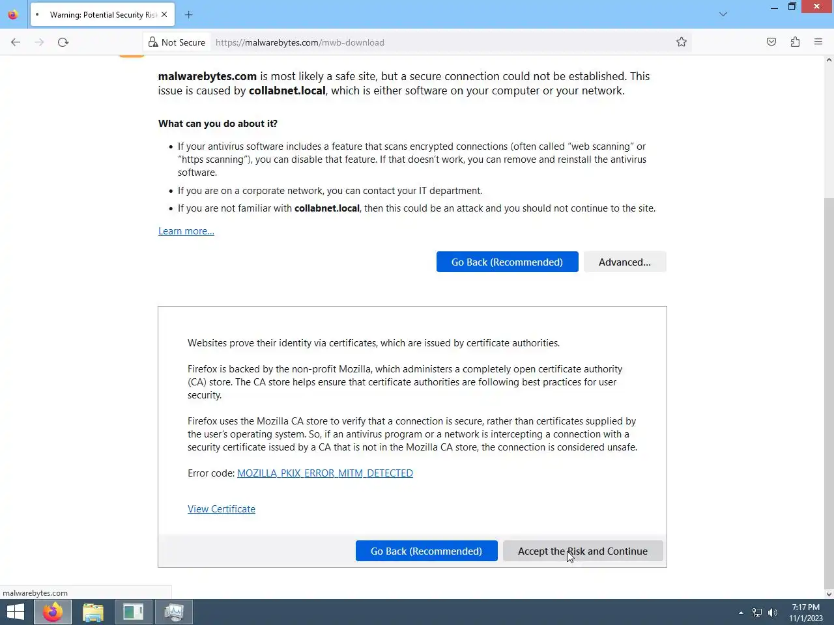Click the network tray icon
This screenshot has height=625, width=834.
(757, 613)
